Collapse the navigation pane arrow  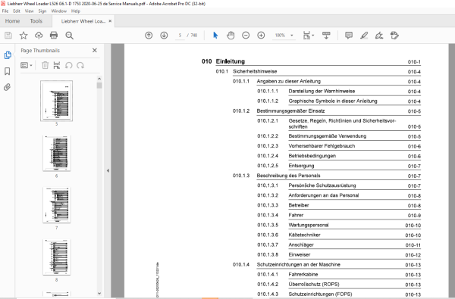point(108,170)
